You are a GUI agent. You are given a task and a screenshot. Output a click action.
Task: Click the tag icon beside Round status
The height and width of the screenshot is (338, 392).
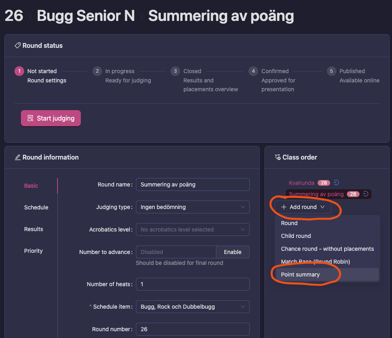(18, 46)
